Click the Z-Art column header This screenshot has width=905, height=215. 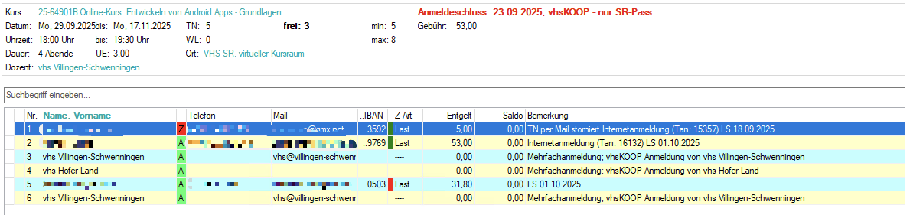pos(403,116)
